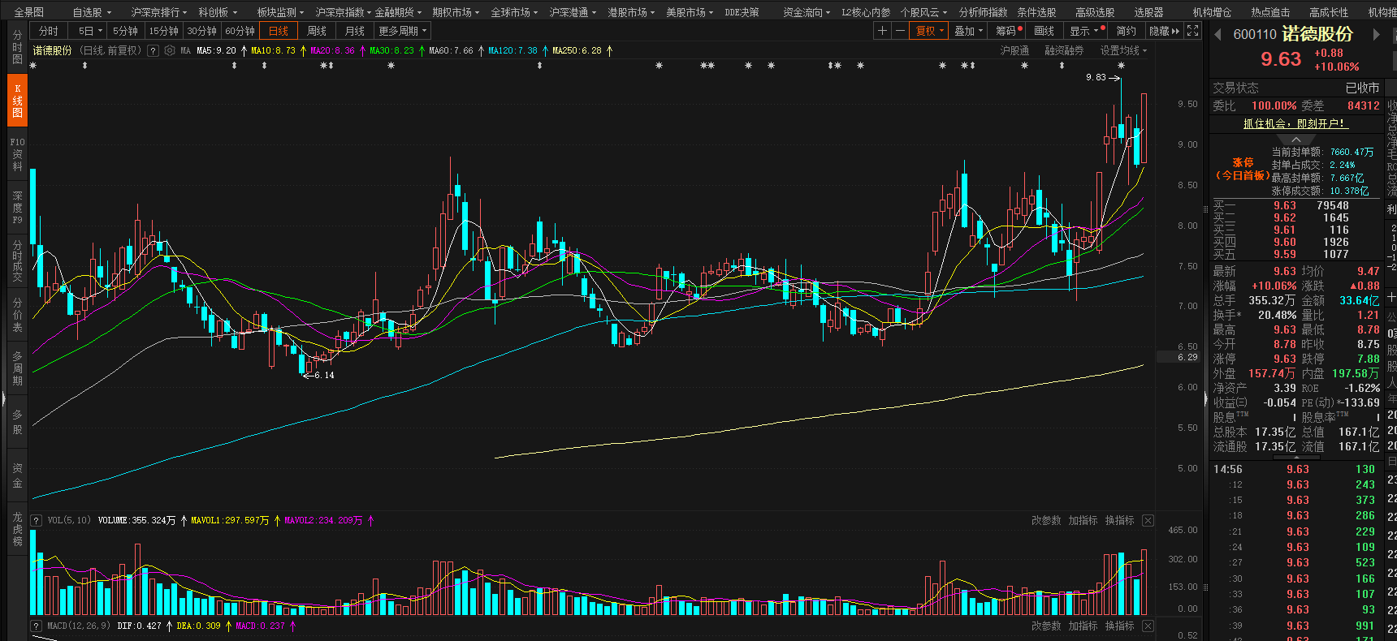Screen dimensions: 1397x641
Task: Open 设置均线 dropdown
Action: pyautogui.click(x=1124, y=50)
